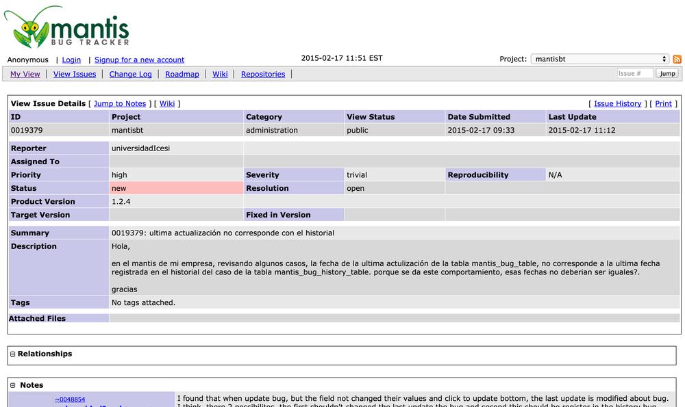Open the View Issues page

(75, 74)
